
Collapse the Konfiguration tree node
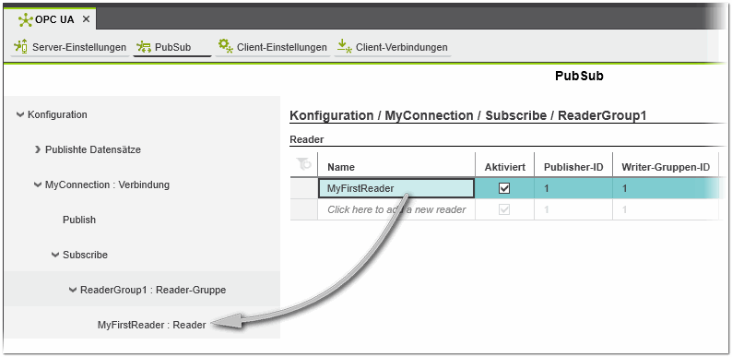point(20,114)
